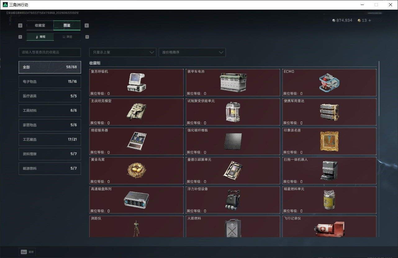
Task: Select the 飞行记录仪 flight recorder icon
Action: coord(329,229)
